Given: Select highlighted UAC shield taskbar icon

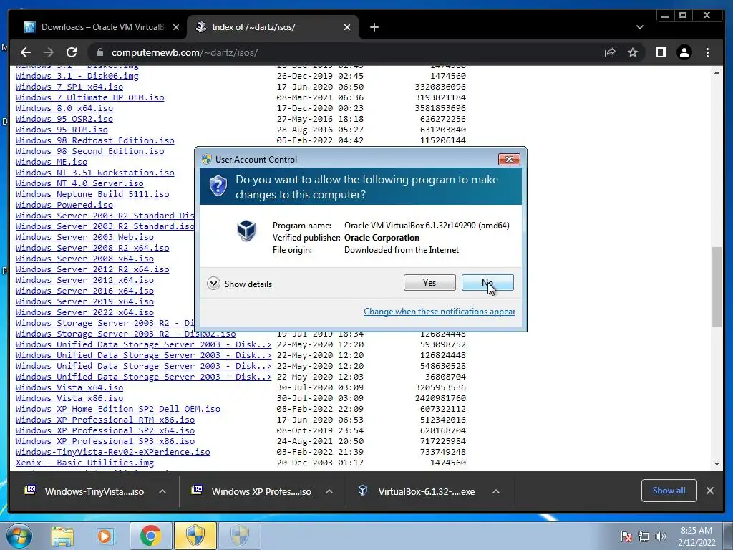Looking at the screenshot, I should pos(195,536).
